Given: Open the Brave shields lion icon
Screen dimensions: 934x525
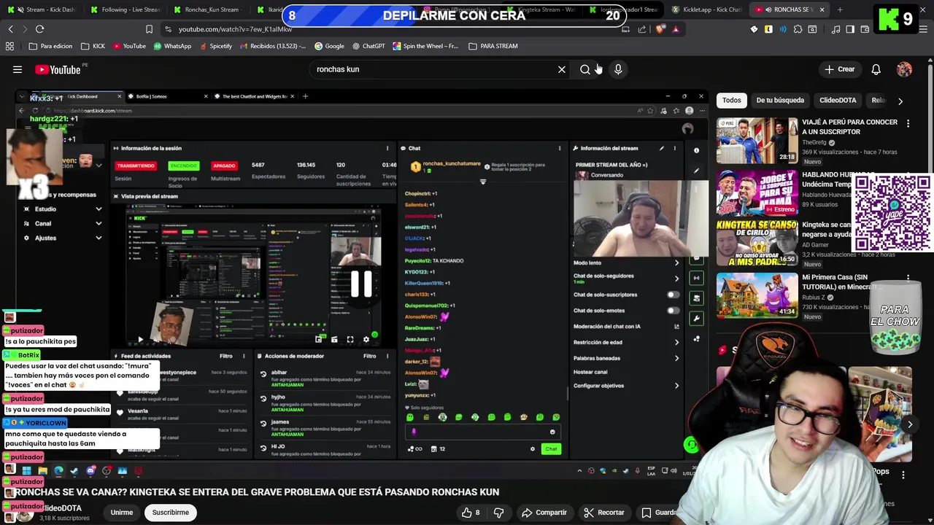Looking at the screenshot, I should (660, 29).
